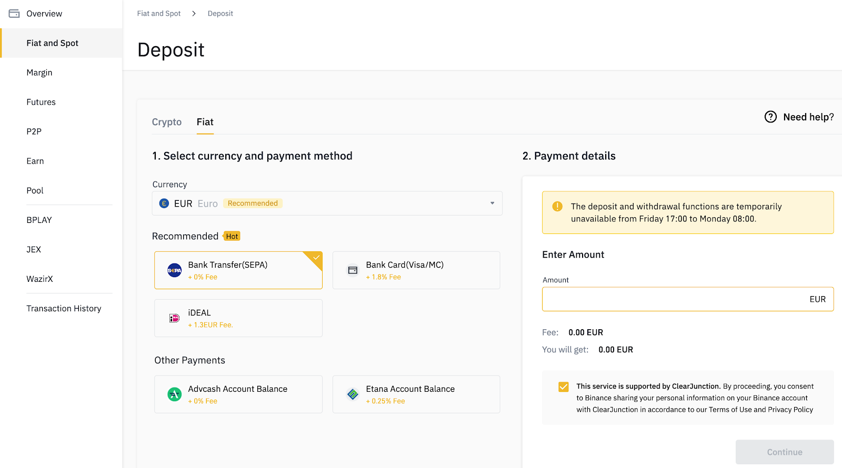
Task: Click the 'You will get' 0.00 EUR value
Action: tap(616, 350)
